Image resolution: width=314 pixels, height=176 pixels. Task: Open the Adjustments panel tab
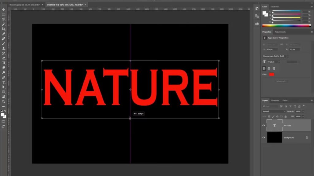(x=280, y=32)
